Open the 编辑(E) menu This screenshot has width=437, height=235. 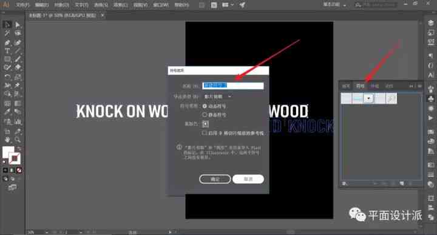click(x=42, y=5)
